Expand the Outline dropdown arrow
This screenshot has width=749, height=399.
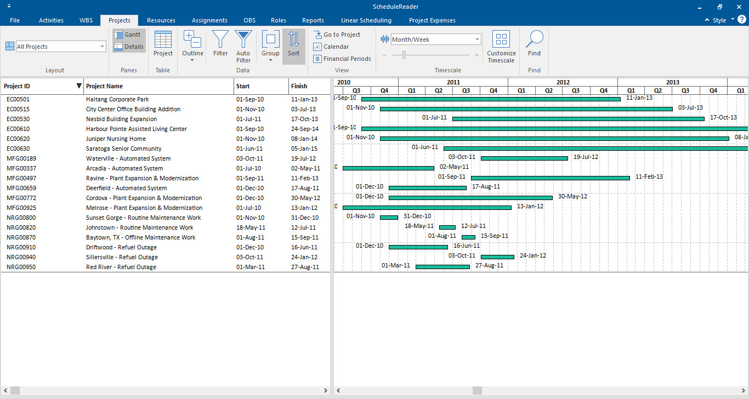click(x=192, y=60)
